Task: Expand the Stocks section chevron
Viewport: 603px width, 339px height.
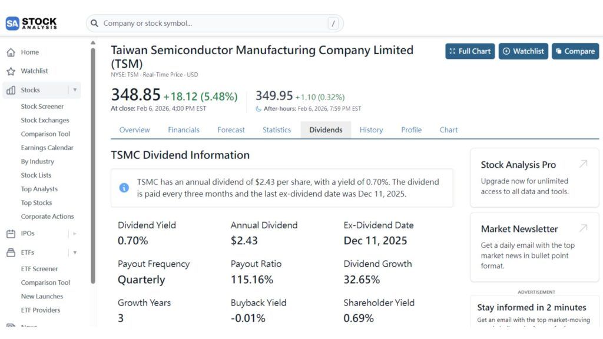Action: point(75,89)
